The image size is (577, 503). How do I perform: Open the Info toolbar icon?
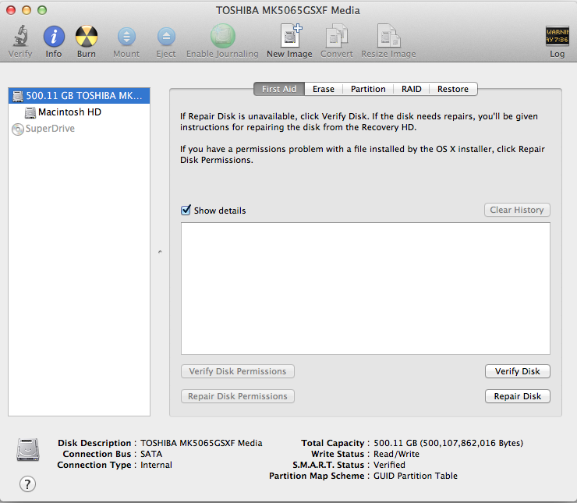[x=54, y=37]
